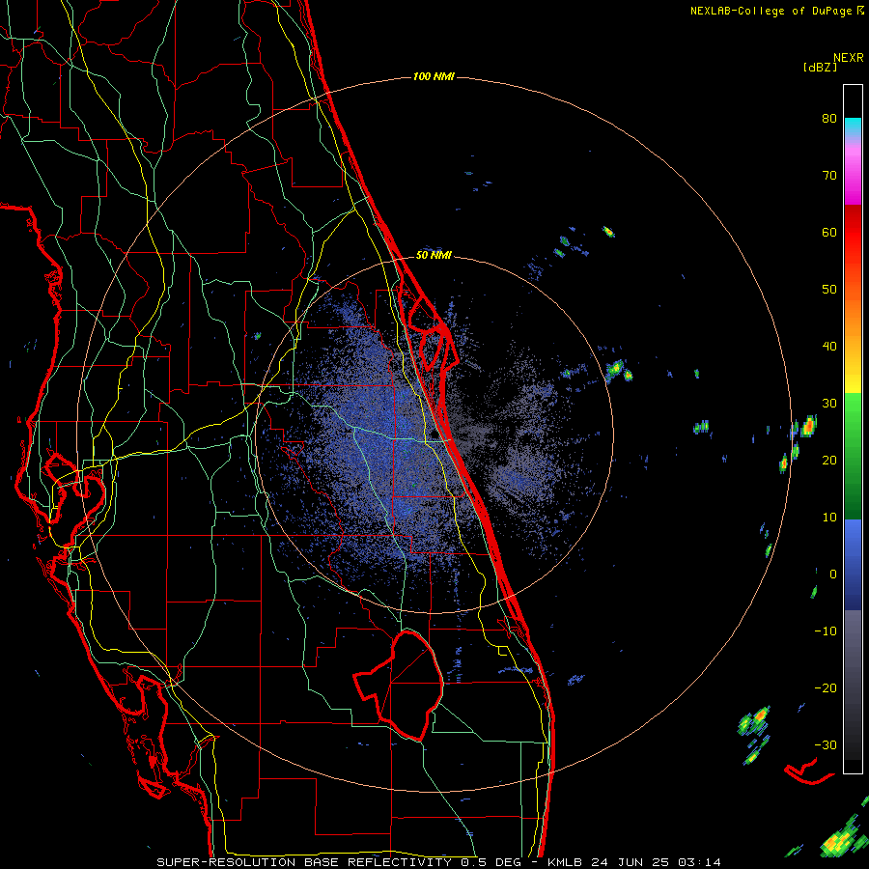Click the NEXR legend title
The width and height of the screenshot is (869, 869).
pyautogui.click(x=849, y=58)
